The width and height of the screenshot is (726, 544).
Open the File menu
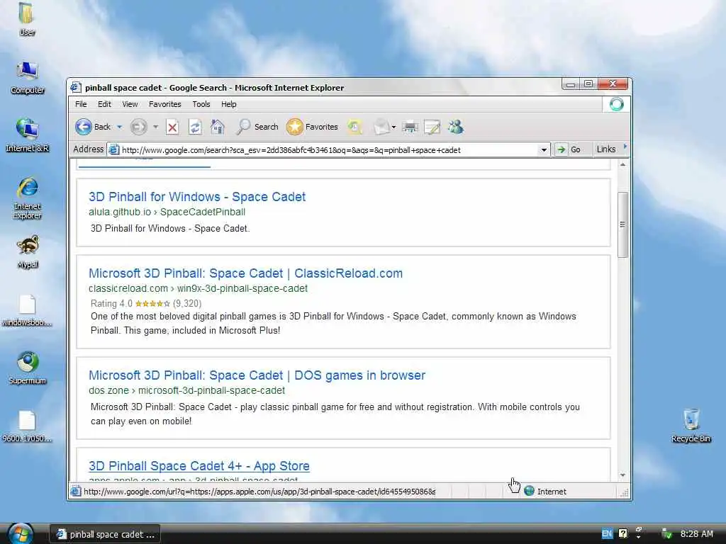(81, 104)
